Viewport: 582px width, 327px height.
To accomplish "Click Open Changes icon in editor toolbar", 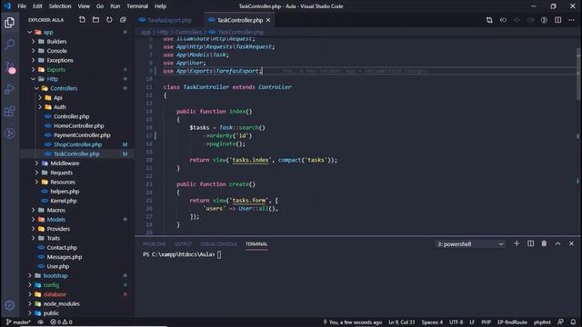I will (x=489, y=20).
